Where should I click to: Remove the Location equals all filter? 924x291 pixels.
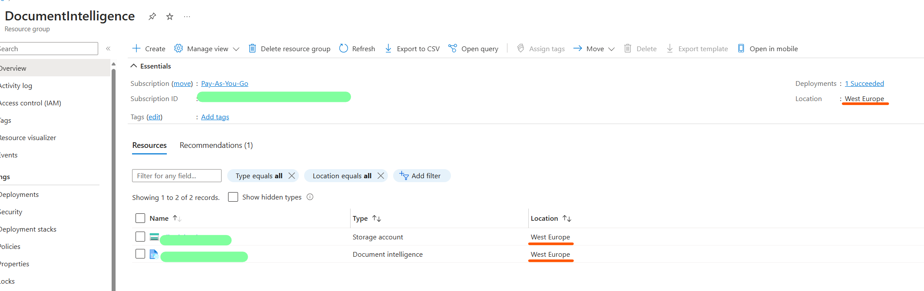[381, 176]
